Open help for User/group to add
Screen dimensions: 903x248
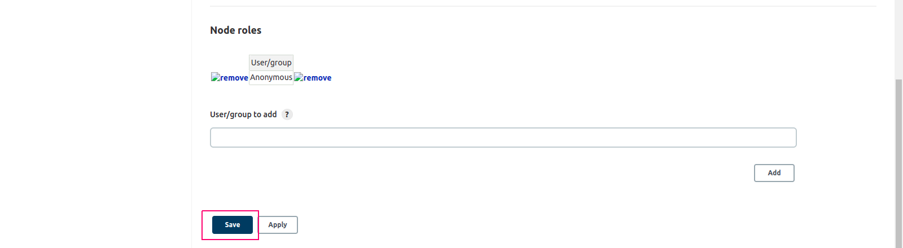(287, 114)
